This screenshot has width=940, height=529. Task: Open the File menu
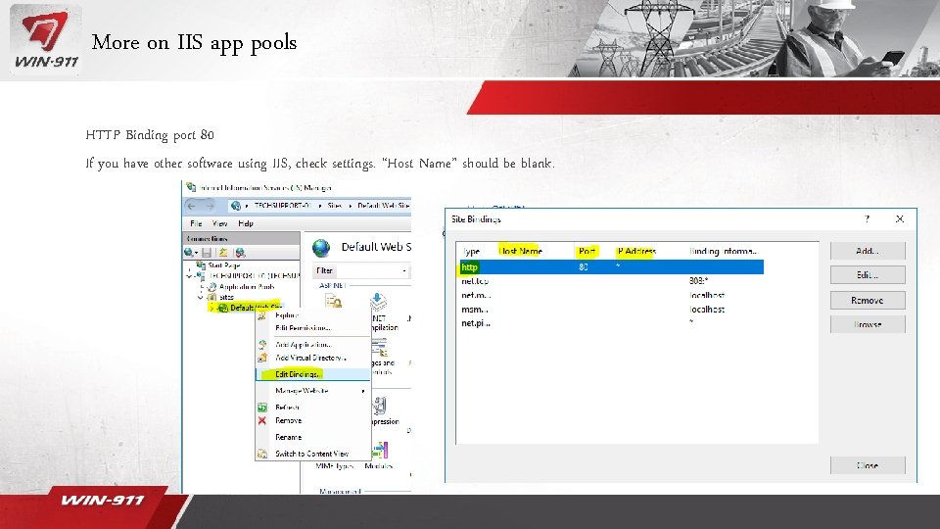tap(196, 223)
